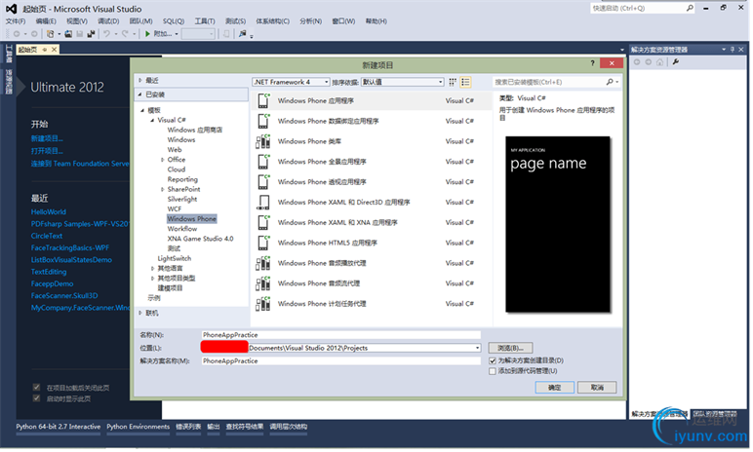Switch to Python Environments bottom tab

tap(139, 428)
